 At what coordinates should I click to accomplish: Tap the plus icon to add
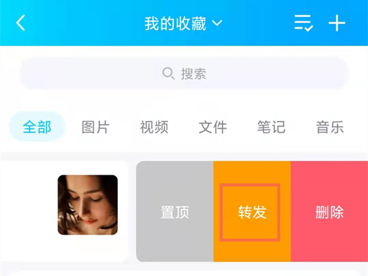[x=337, y=23]
